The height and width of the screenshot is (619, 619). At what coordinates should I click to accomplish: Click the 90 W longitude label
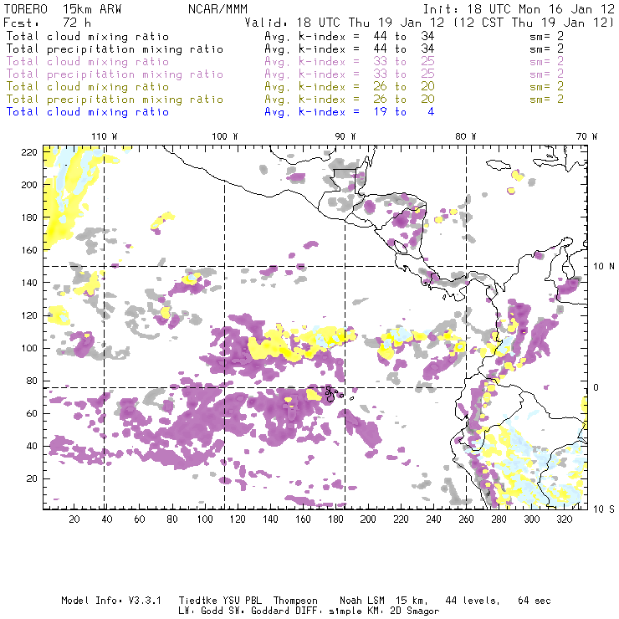click(345, 136)
